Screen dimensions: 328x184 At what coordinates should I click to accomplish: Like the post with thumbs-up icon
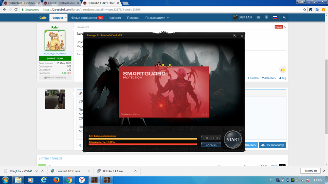click(x=283, y=69)
